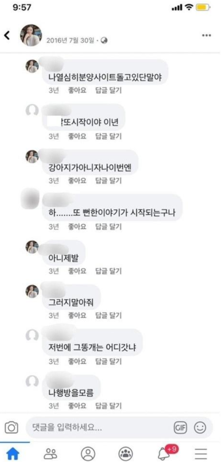Open the hamburger menu tab

tap(201, 454)
